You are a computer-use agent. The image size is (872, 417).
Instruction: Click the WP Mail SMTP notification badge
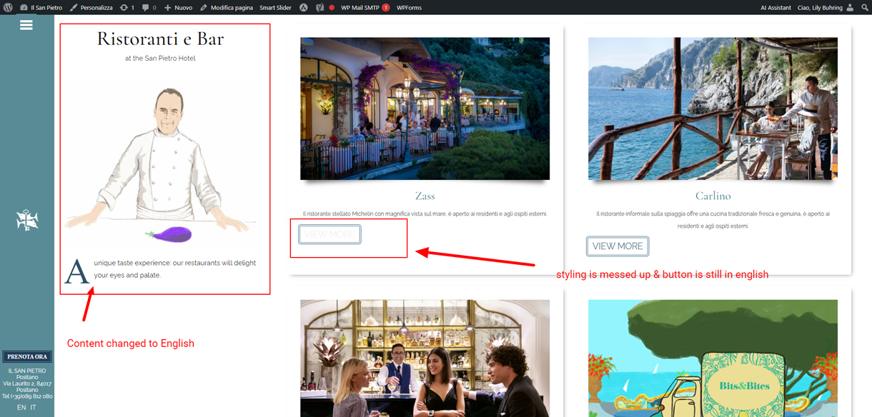click(x=386, y=7)
